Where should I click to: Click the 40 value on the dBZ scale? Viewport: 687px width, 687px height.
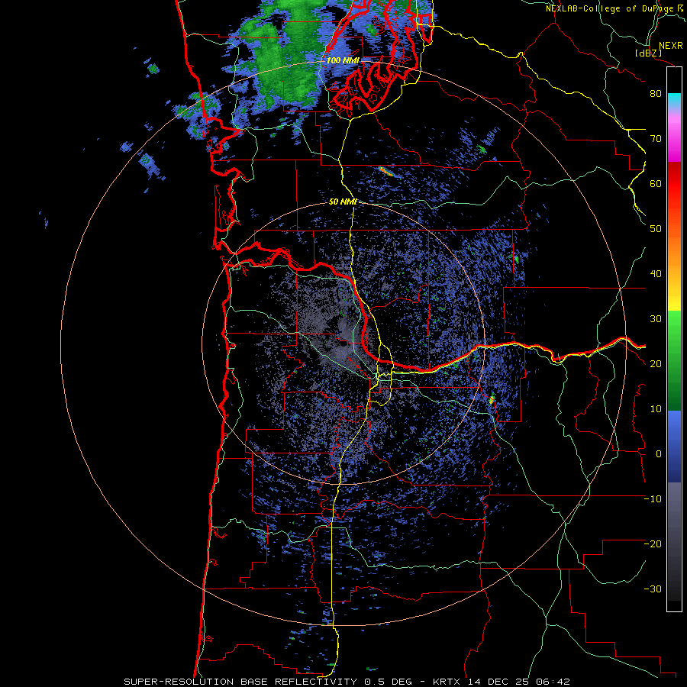(656, 274)
